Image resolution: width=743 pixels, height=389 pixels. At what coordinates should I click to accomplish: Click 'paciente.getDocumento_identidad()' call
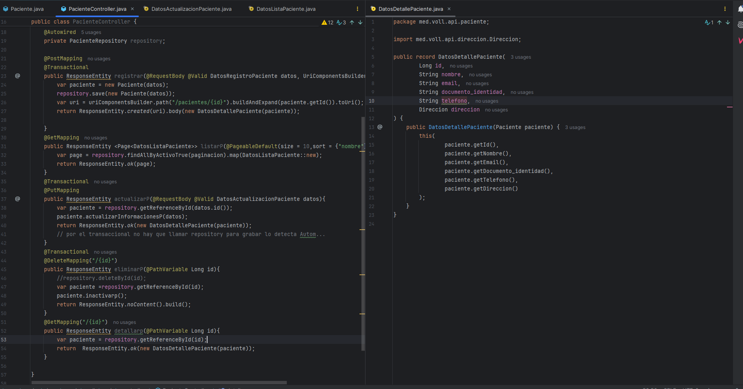pyautogui.click(x=497, y=171)
